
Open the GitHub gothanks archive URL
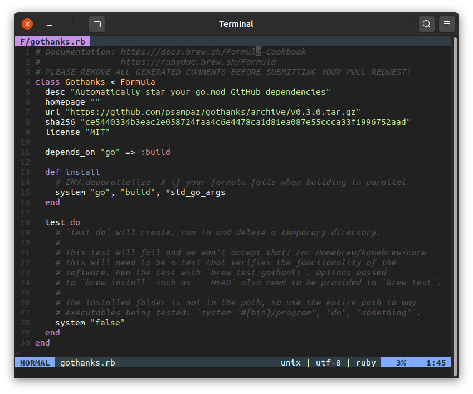tap(213, 112)
